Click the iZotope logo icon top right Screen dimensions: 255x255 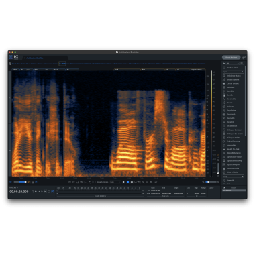point(244,58)
